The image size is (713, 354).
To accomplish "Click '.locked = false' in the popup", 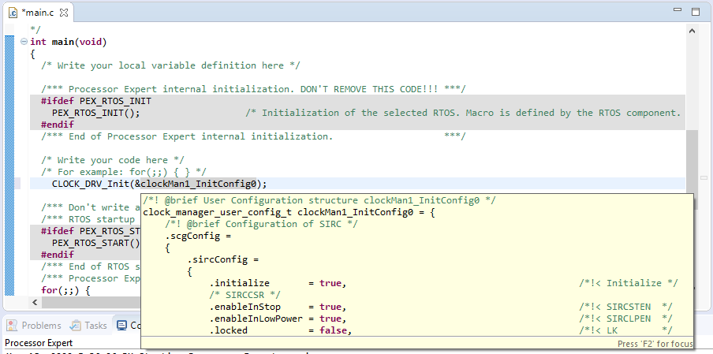I will (x=281, y=331).
